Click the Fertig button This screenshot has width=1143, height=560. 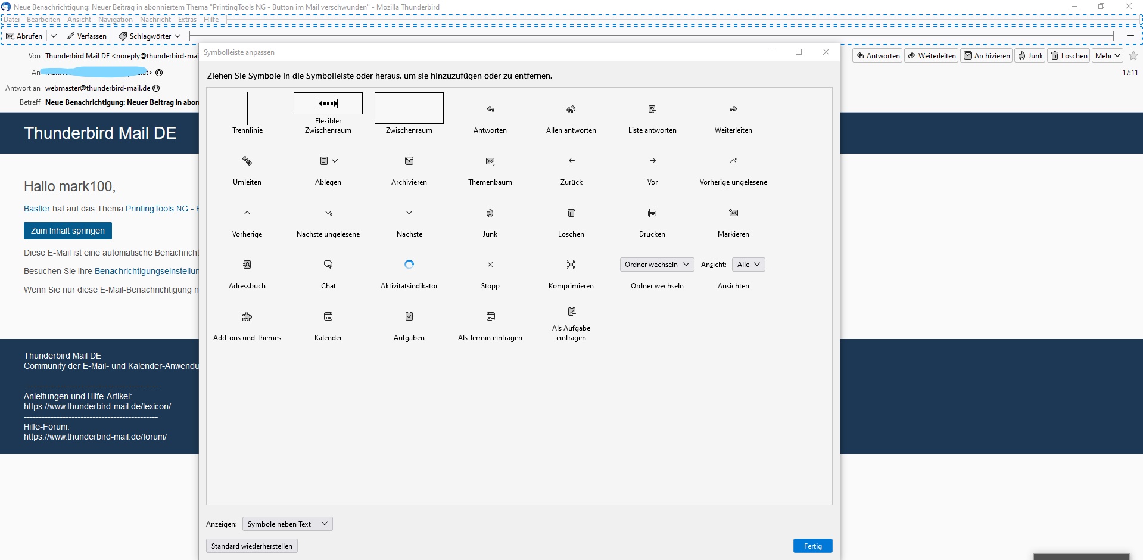pyautogui.click(x=813, y=546)
